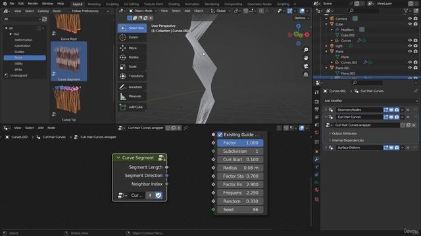Click the asset browser refresh icon
The height and width of the screenshot is (236, 421).
(45, 19)
